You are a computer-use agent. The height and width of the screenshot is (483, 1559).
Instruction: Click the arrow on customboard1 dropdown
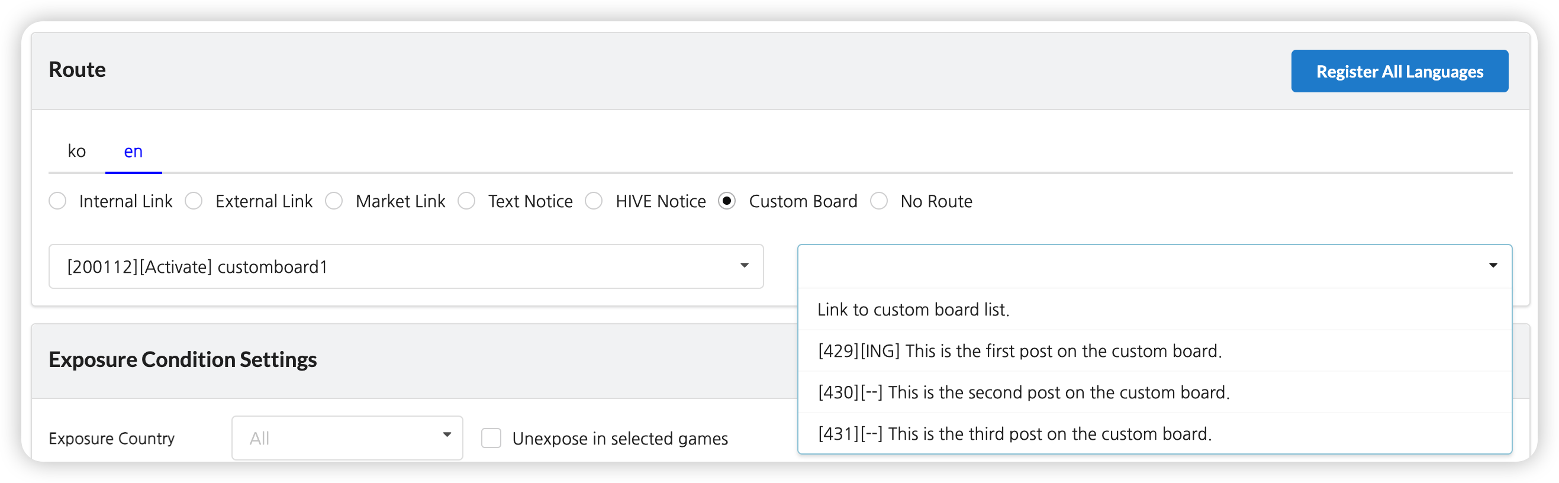745,266
